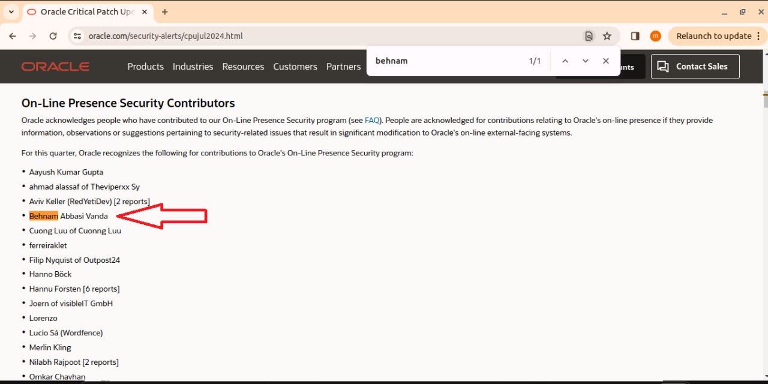
Task: Click the address bar URL
Action: tap(166, 36)
